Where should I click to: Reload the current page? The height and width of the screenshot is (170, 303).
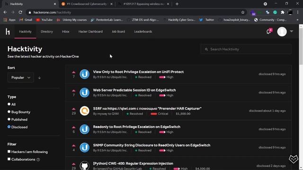(x=20, y=12)
